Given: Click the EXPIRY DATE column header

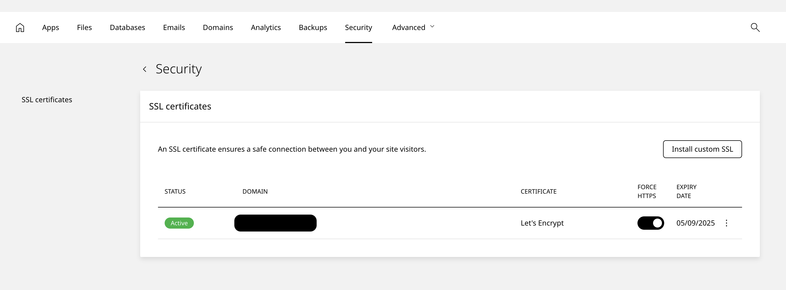Looking at the screenshot, I should click(x=686, y=191).
